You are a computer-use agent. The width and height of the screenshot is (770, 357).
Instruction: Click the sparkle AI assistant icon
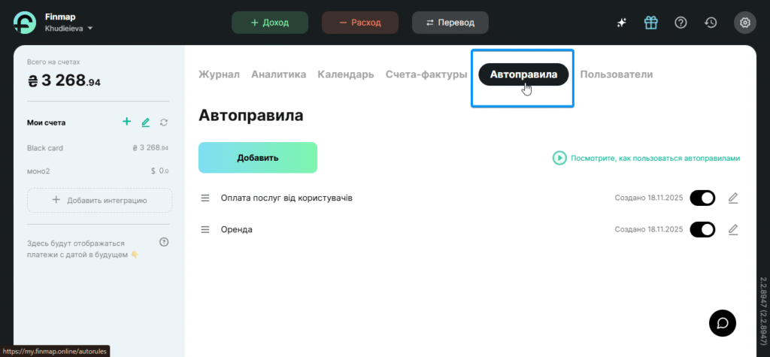tap(622, 23)
